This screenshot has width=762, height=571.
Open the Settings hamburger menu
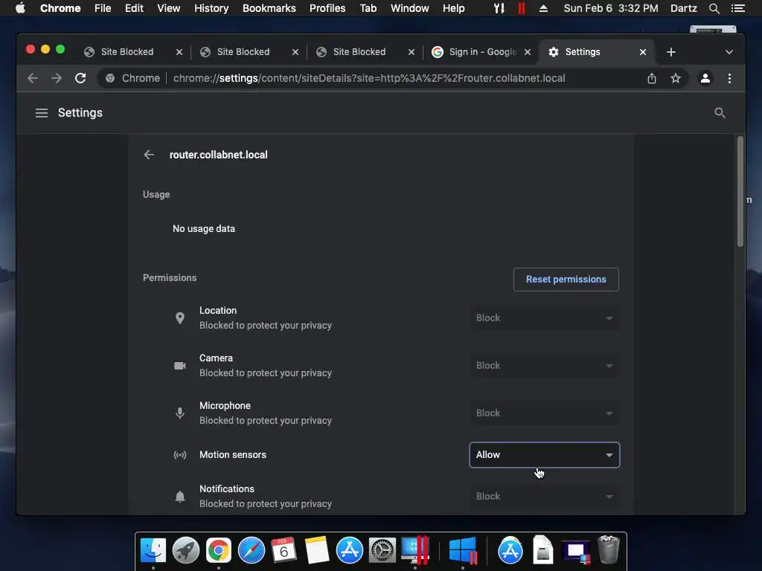(42, 113)
